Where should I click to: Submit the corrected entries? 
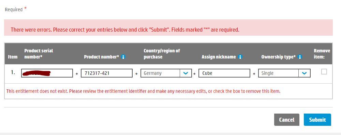317,120
